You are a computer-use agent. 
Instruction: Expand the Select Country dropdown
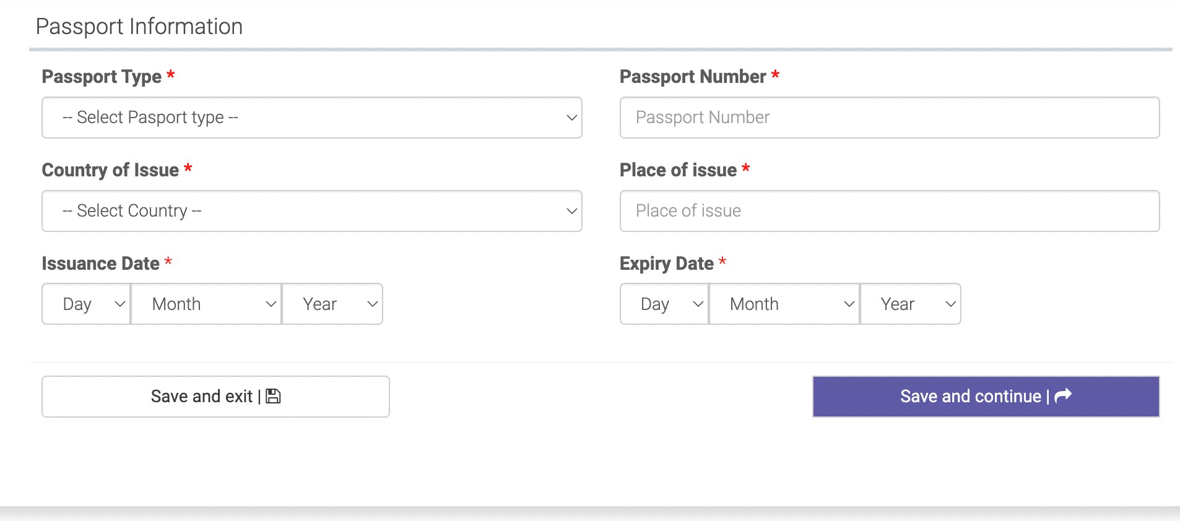pos(312,211)
